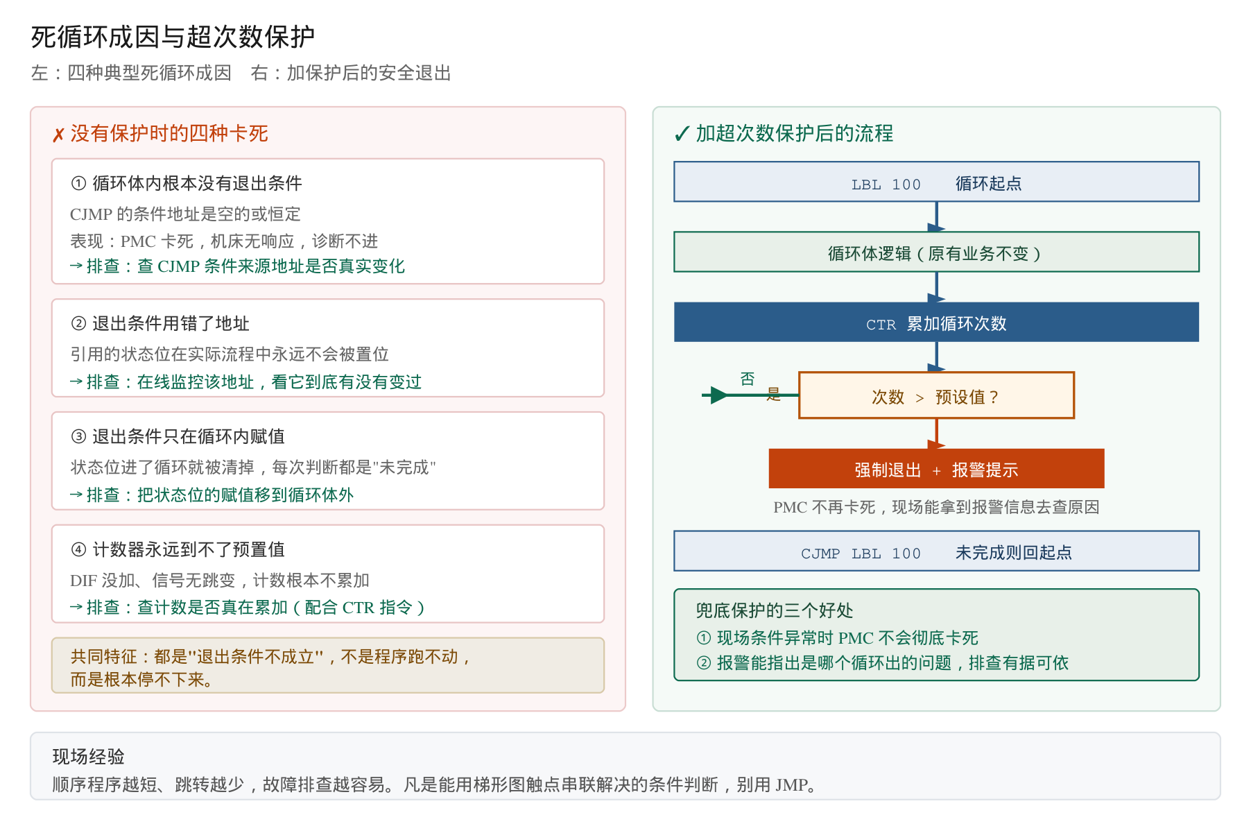This screenshot has width=1251, height=824.
Task: Click ① 现场条件异常时 PMC 不会彻底卡死
Action: click(x=837, y=638)
